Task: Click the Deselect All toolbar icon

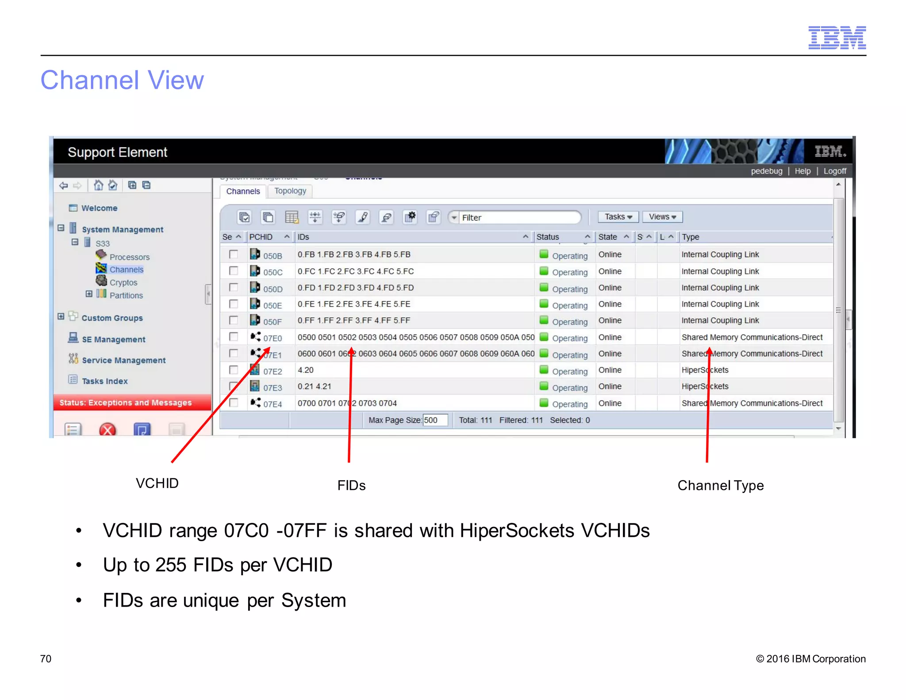Action: pyautogui.click(x=268, y=217)
